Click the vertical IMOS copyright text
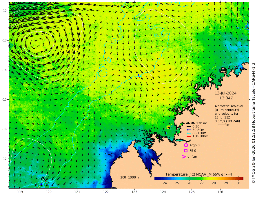Viewport: 255px width, 197px height. pos(253,122)
